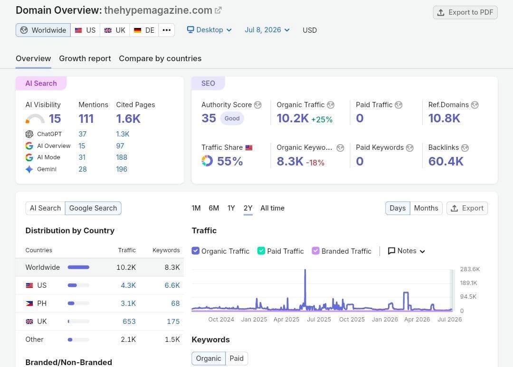Select the UK flag database
The width and height of the screenshot is (513, 367).
pyautogui.click(x=115, y=30)
